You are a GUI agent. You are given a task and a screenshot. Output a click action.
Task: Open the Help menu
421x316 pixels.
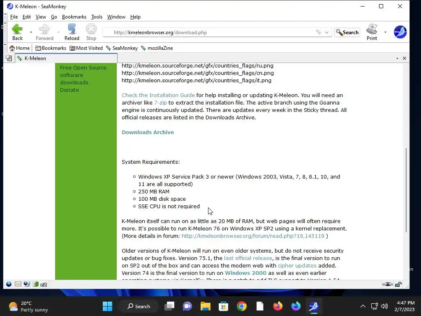point(135,16)
